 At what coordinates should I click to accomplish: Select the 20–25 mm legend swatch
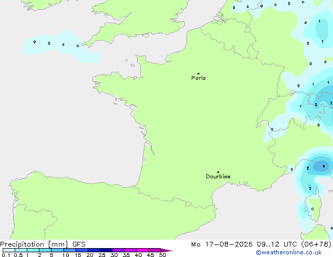(94, 250)
